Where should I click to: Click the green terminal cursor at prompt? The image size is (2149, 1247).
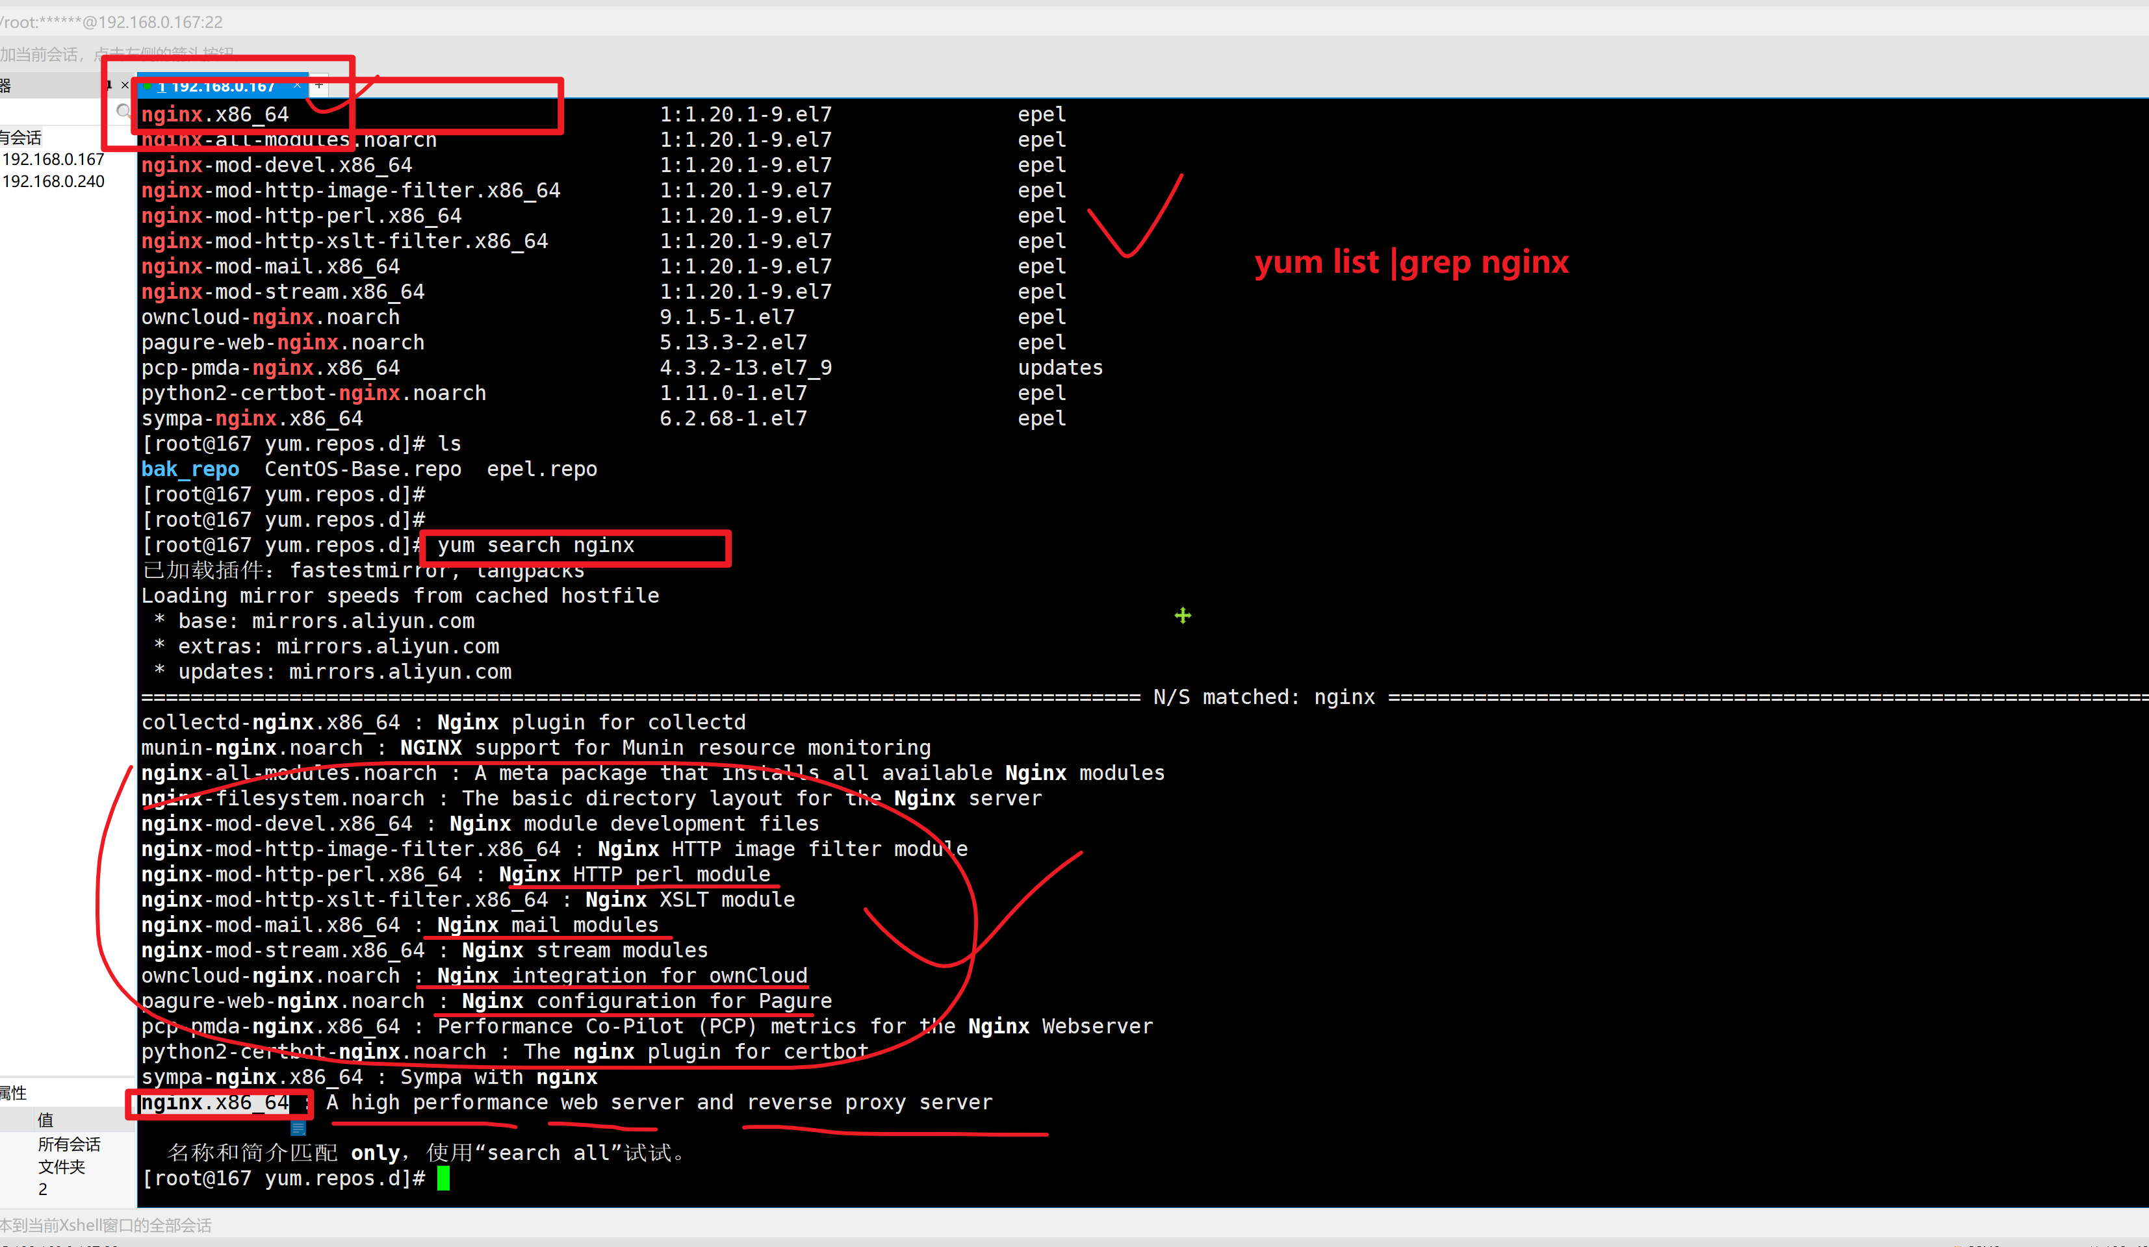click(x=443, y=1179)
